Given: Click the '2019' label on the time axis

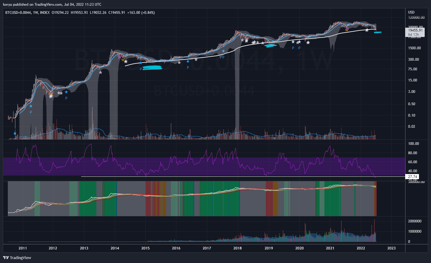Looking at the screenshot, I should coord(269,248).
